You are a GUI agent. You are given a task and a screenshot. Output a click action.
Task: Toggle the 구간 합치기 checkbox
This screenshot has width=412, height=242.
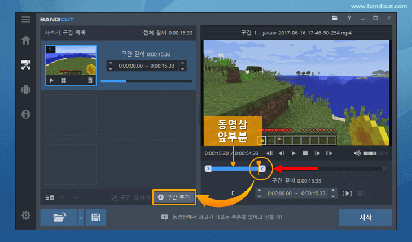coord(114,197)
